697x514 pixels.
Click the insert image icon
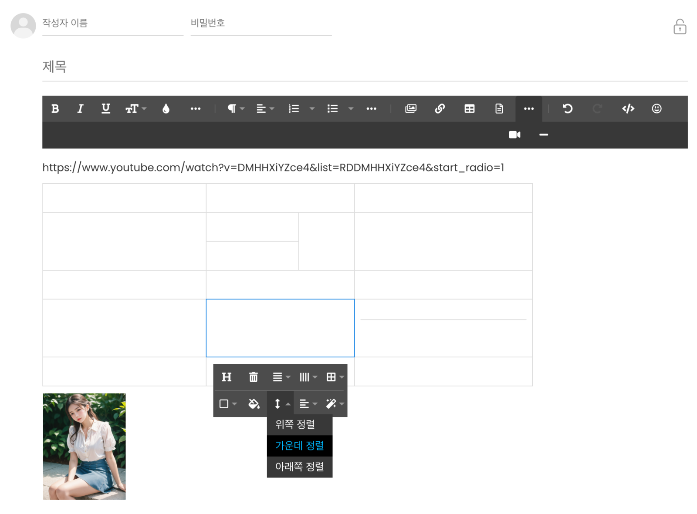[x=410, y=109]
